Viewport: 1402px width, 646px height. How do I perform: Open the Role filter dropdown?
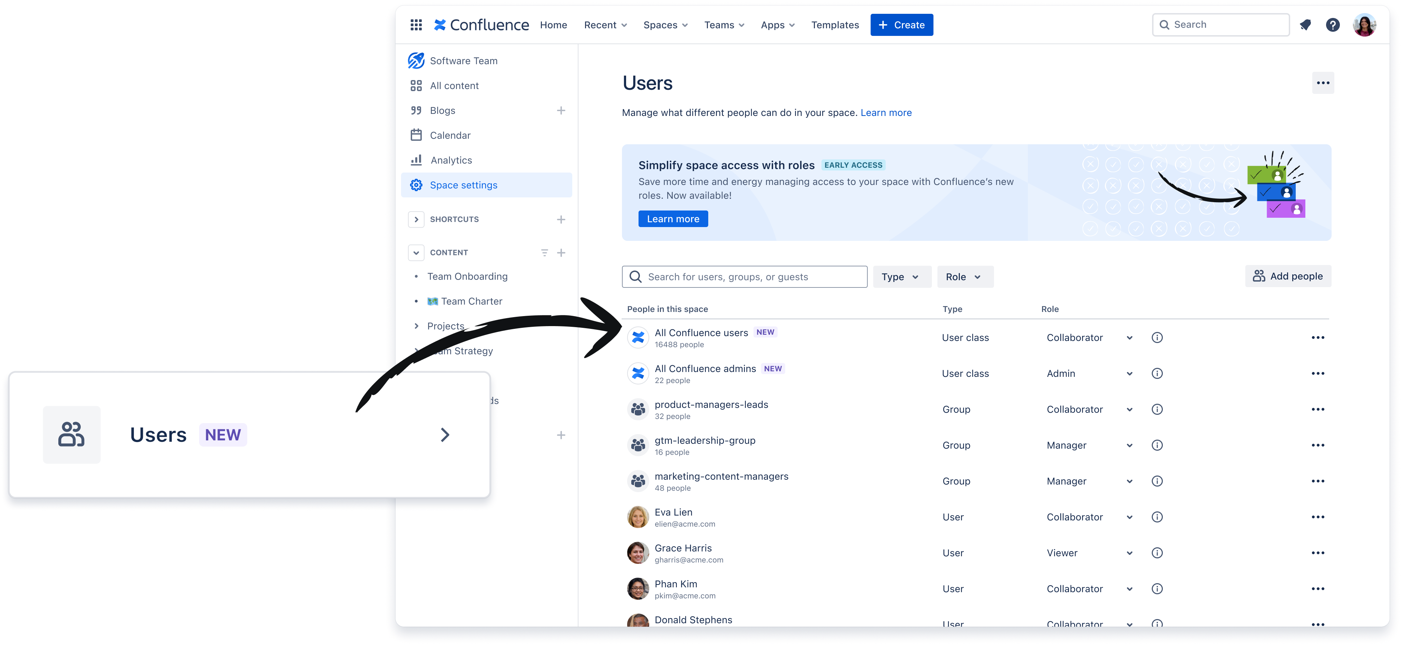(964, 276)
